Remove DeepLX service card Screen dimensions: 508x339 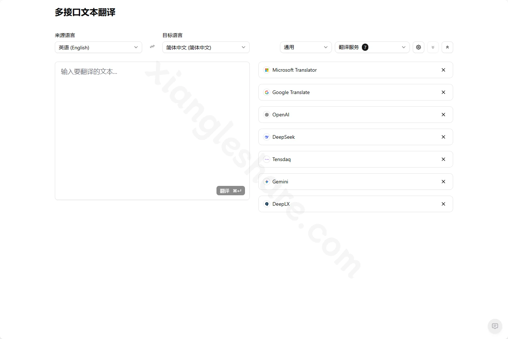pos(443,204)
